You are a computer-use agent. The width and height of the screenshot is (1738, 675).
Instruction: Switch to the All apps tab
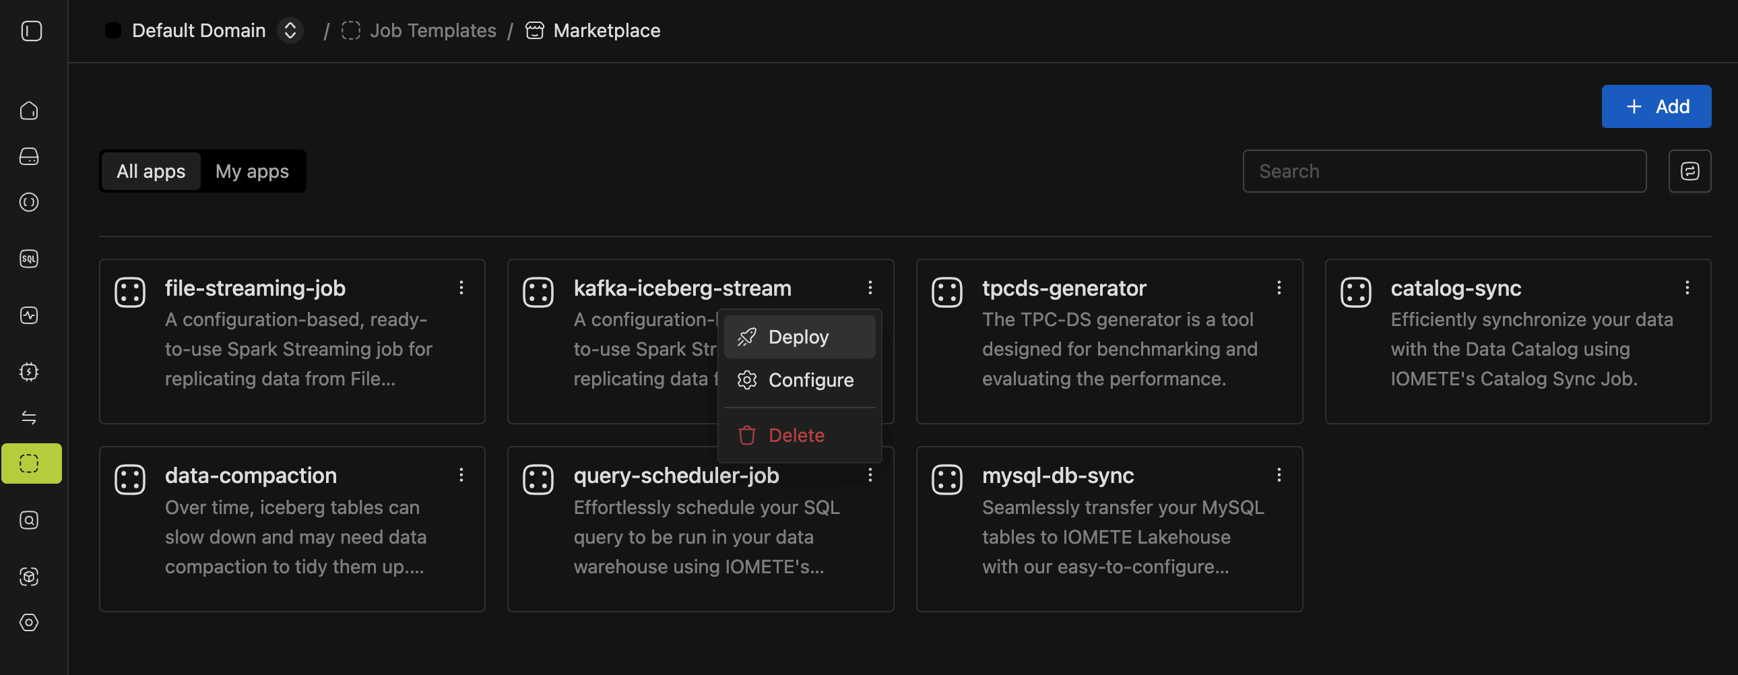[x=151, y=172]
